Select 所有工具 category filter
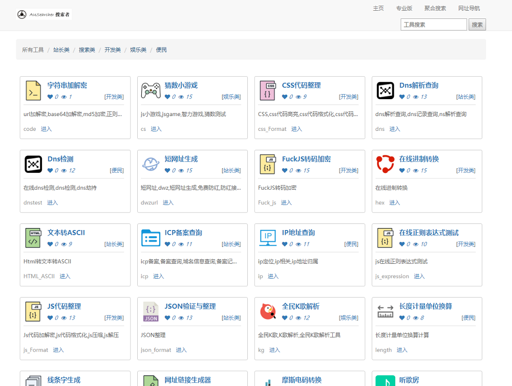This screenshot has height=386, width=512. point(33,50)
